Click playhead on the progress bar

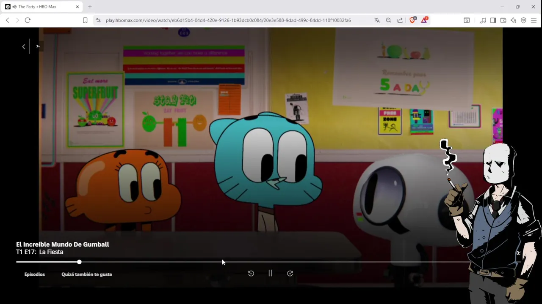pyautogui.click(x=79, y=262)
